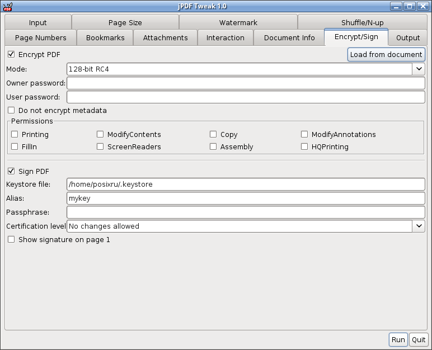The height and width of the screenshot is (350, 432).
Task: Uncheck the Encrypt PDF checkbox
Action: [x=11, y=54]
